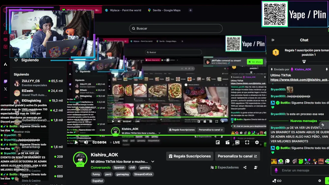Click the purple identity icon in chat input
Image resolution: width=329 pixels, height=185 pixels.
tap(276, 170)
